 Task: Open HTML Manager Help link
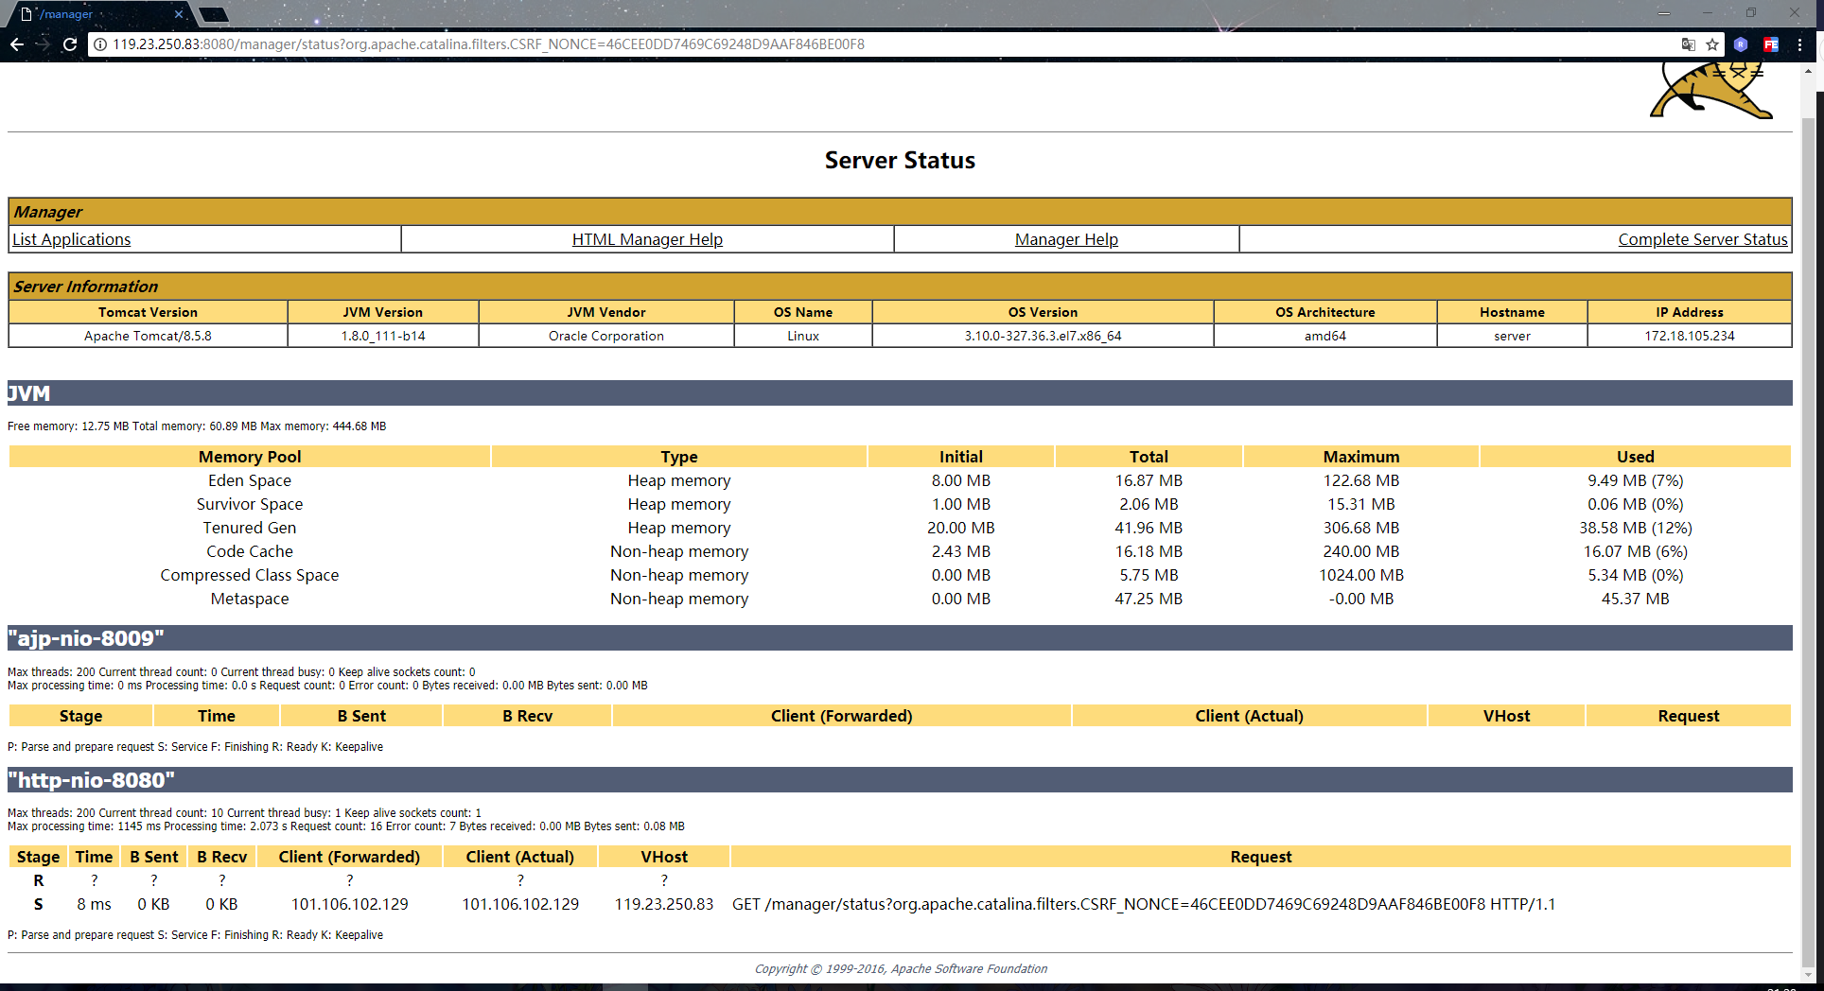(647, 239)
